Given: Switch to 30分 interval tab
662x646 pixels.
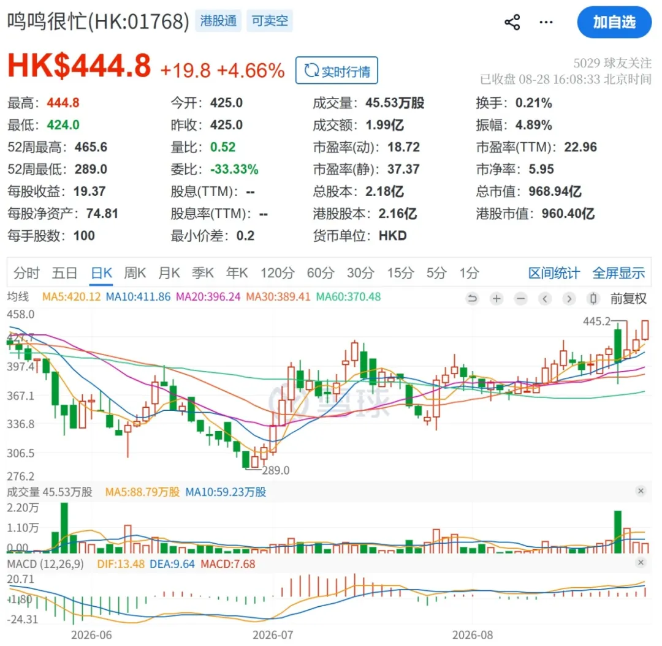Looking at the screenshot, I should [x=360, y=273].
